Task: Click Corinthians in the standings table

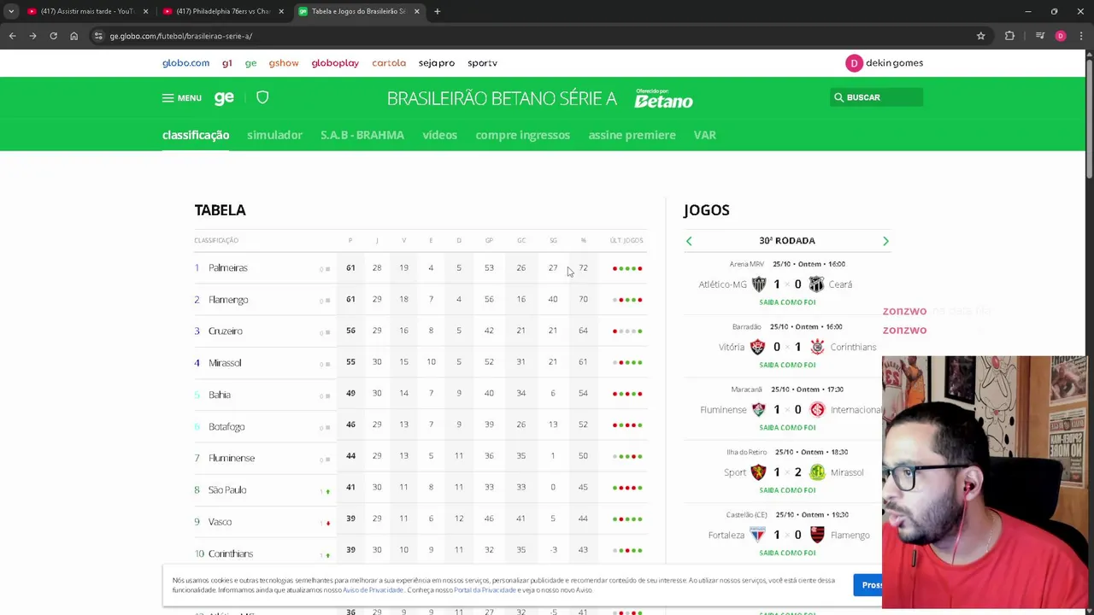Action: [231, 553]
